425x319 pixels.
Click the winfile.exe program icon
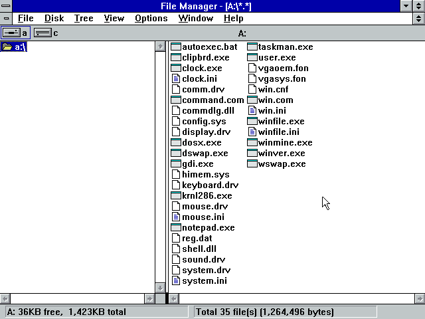tap(252, 121)
